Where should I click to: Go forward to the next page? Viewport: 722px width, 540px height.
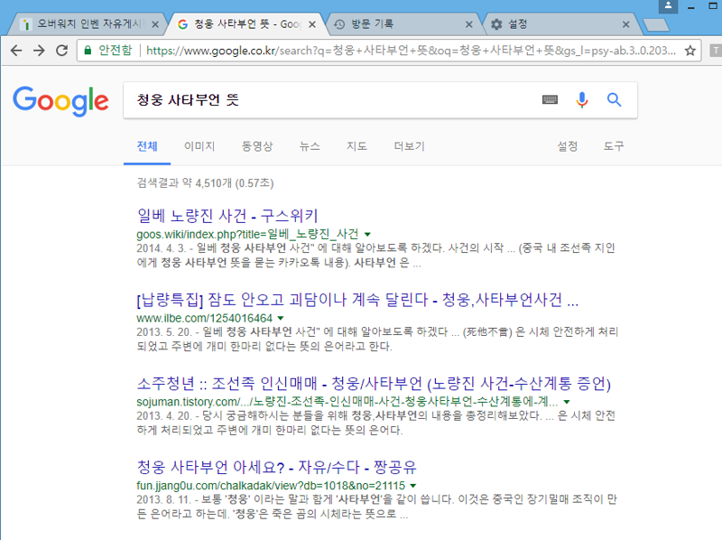pyautogui.click(x=39, y=51)
